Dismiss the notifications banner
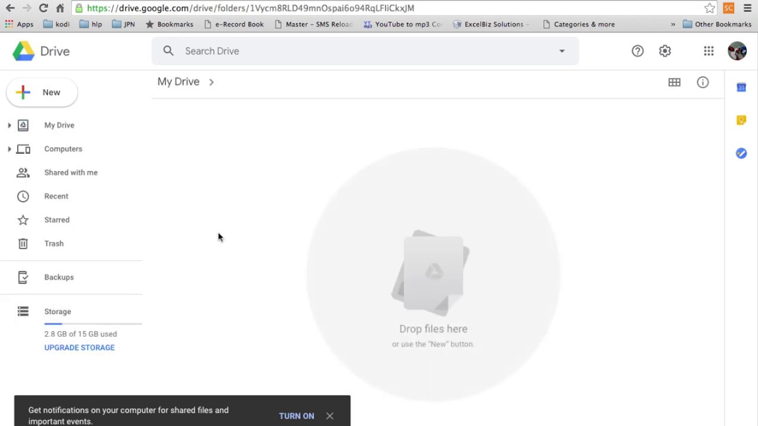 [330, 416]
